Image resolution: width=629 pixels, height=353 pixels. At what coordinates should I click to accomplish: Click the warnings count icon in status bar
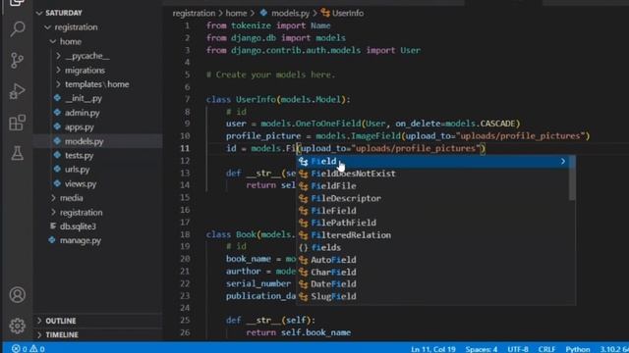pos(33,349)
